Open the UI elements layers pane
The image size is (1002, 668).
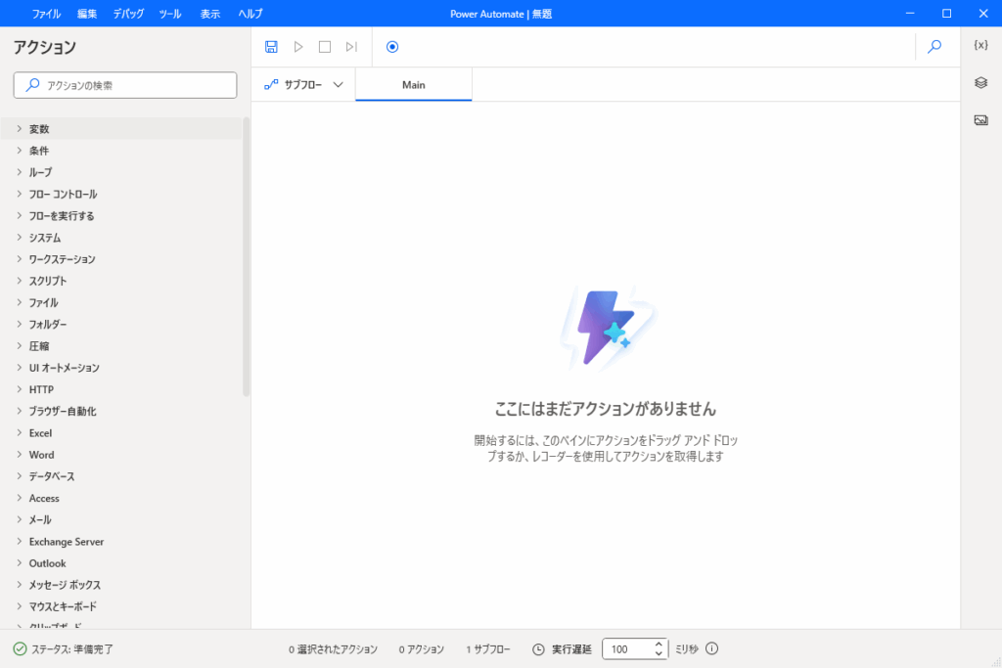pos(981,83)
